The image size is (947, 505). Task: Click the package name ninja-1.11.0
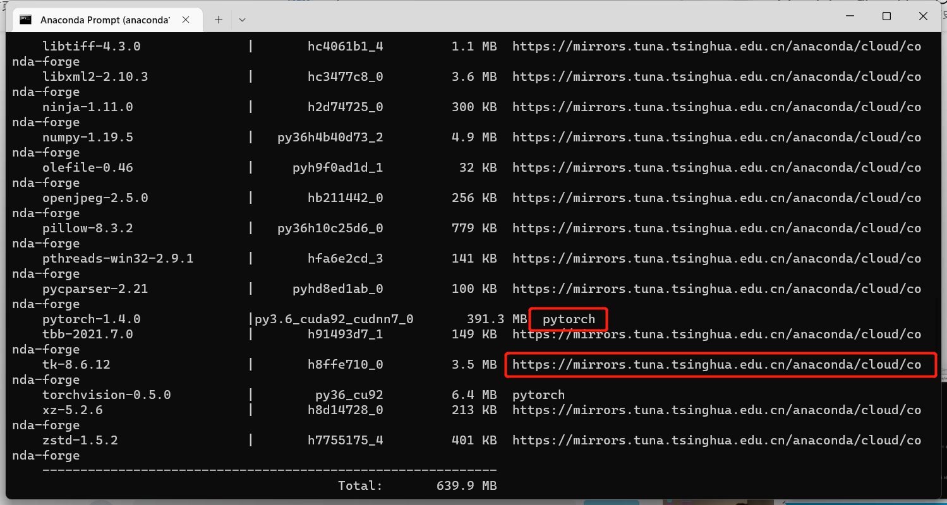[88, 107]
